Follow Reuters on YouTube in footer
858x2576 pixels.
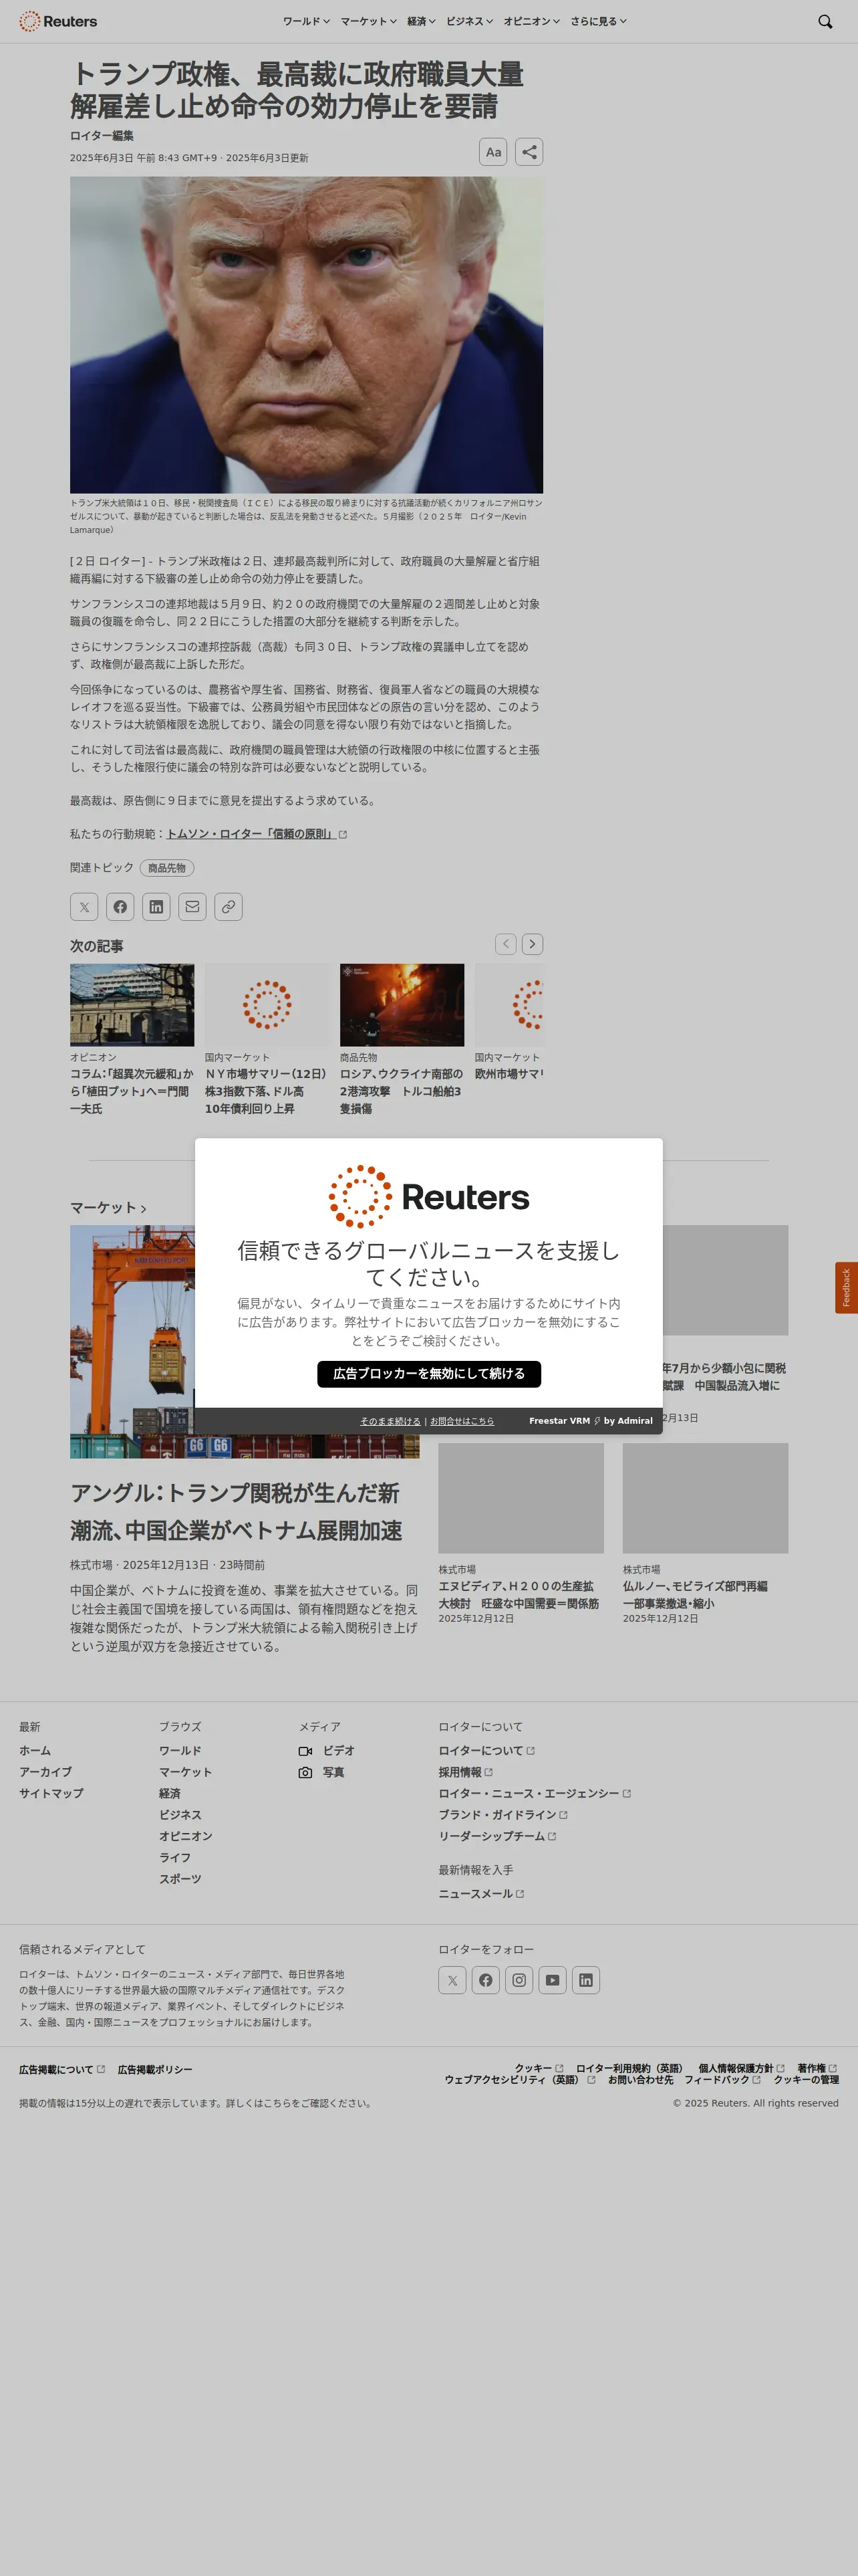click(553, 1980)
